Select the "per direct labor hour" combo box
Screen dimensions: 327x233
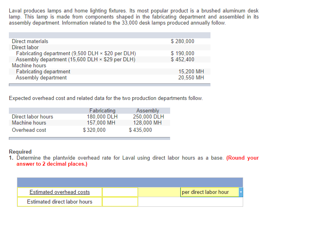[x=211, y=192]
